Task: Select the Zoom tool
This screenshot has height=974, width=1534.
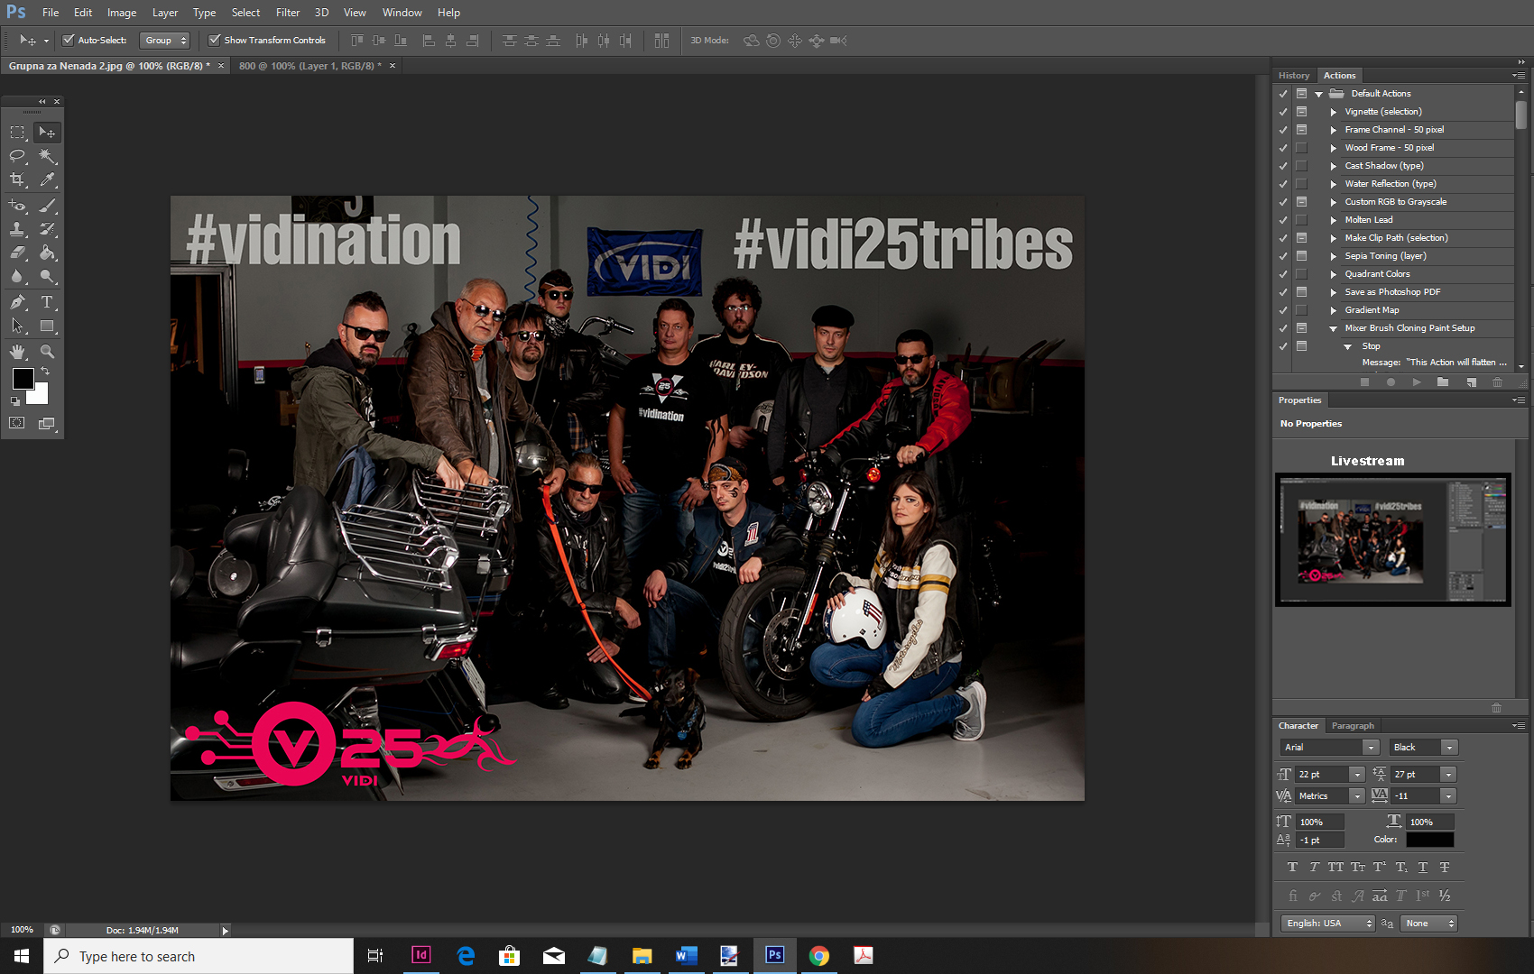Action: pos(47,352)
